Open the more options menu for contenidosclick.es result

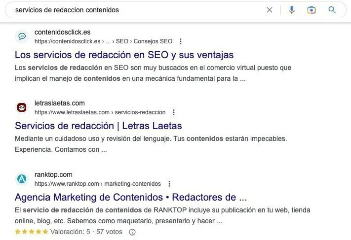pyautogui.click(x=181, y=41)
